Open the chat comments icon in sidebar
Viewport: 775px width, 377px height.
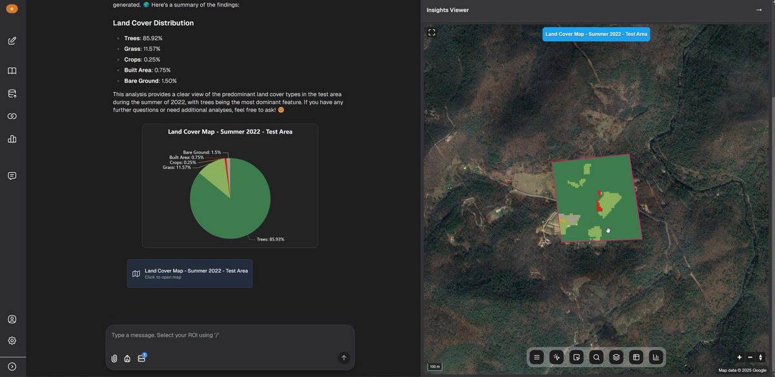coord(12,176)
